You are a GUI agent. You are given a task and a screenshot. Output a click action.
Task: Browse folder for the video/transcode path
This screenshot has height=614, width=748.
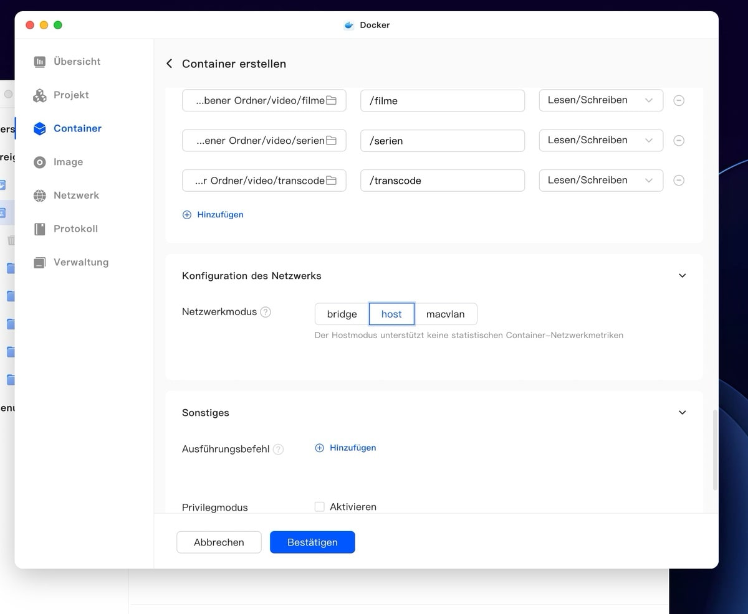click(331, 181)
